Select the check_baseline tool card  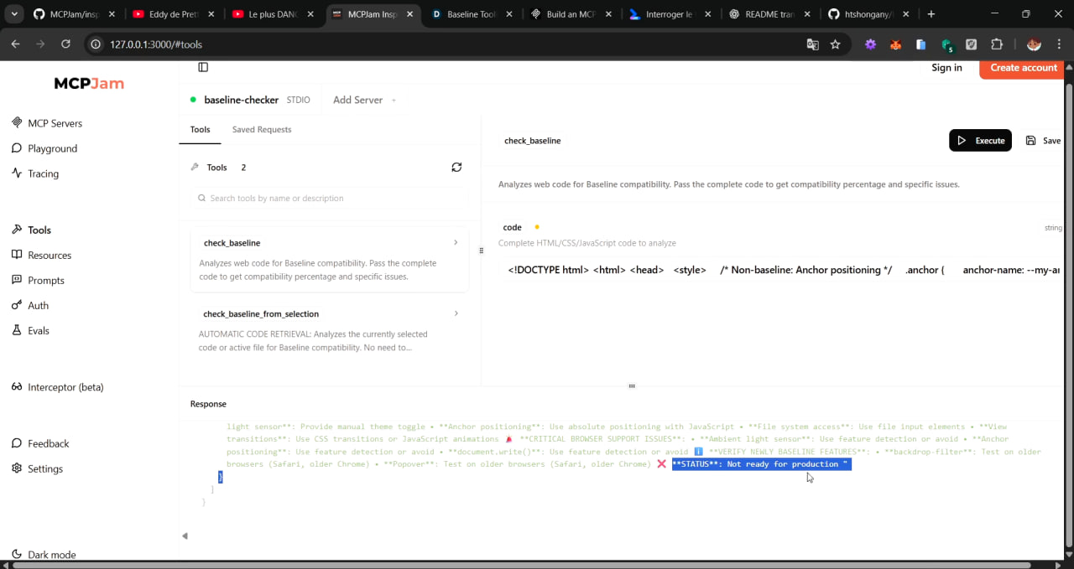[330, 259]
